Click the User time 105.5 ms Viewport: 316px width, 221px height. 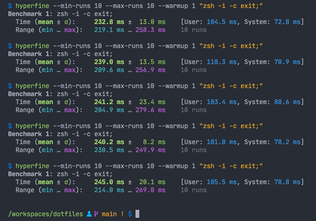coord(222,182)
